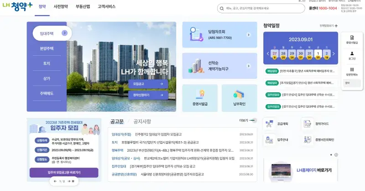Click 입주자 모집공고문 바로가기 button

64,173
